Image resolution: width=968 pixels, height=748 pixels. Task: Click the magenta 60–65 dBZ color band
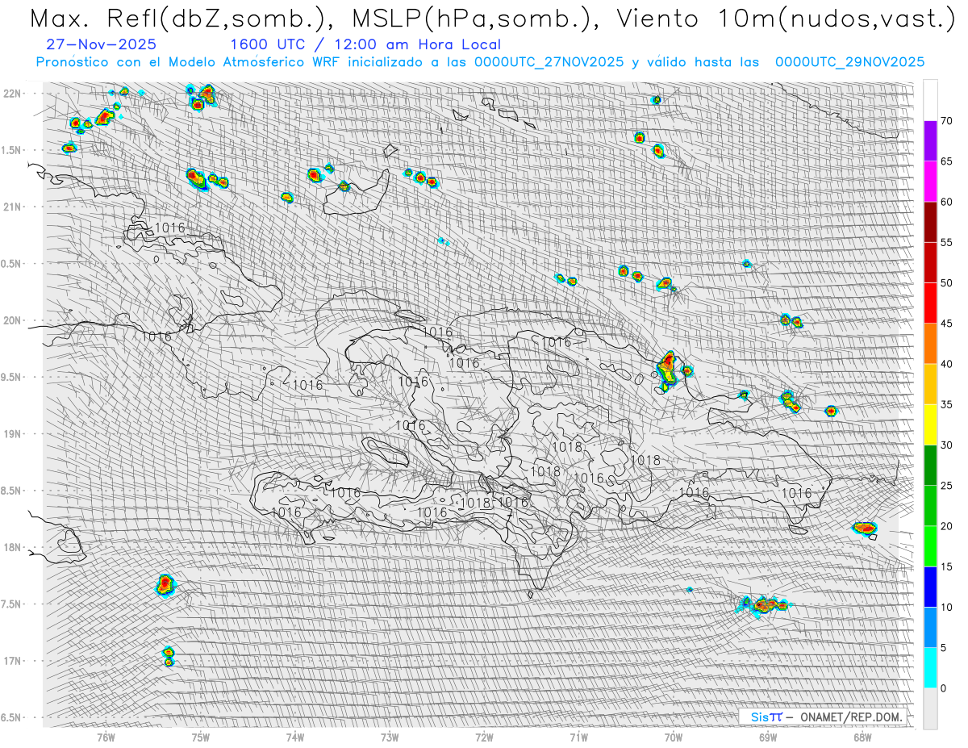(x=930, y=182)
